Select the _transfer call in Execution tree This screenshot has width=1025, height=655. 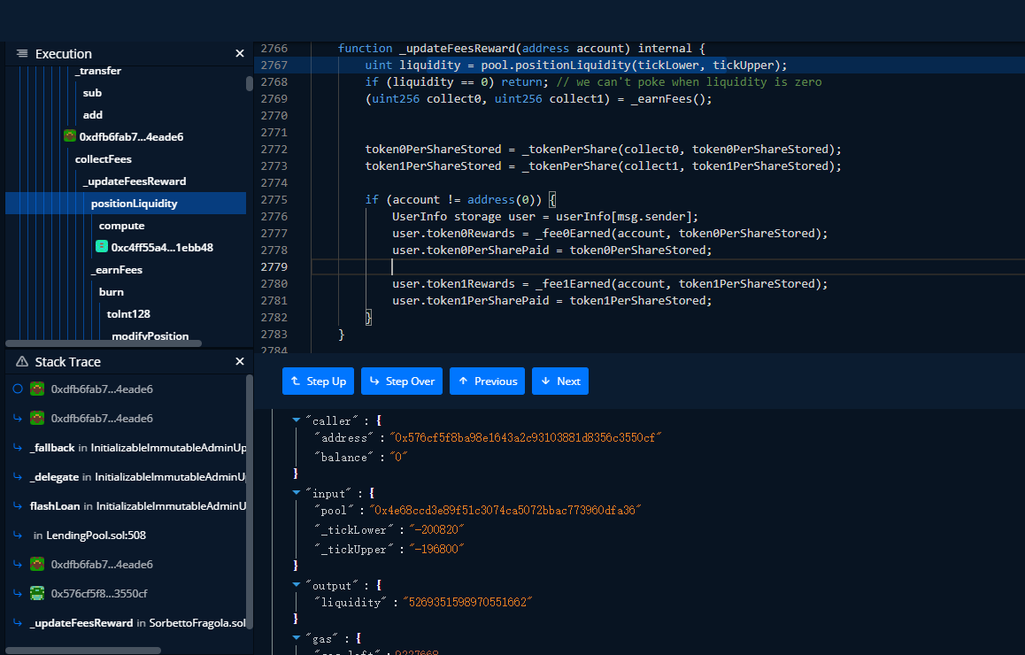tap(98, 71)
